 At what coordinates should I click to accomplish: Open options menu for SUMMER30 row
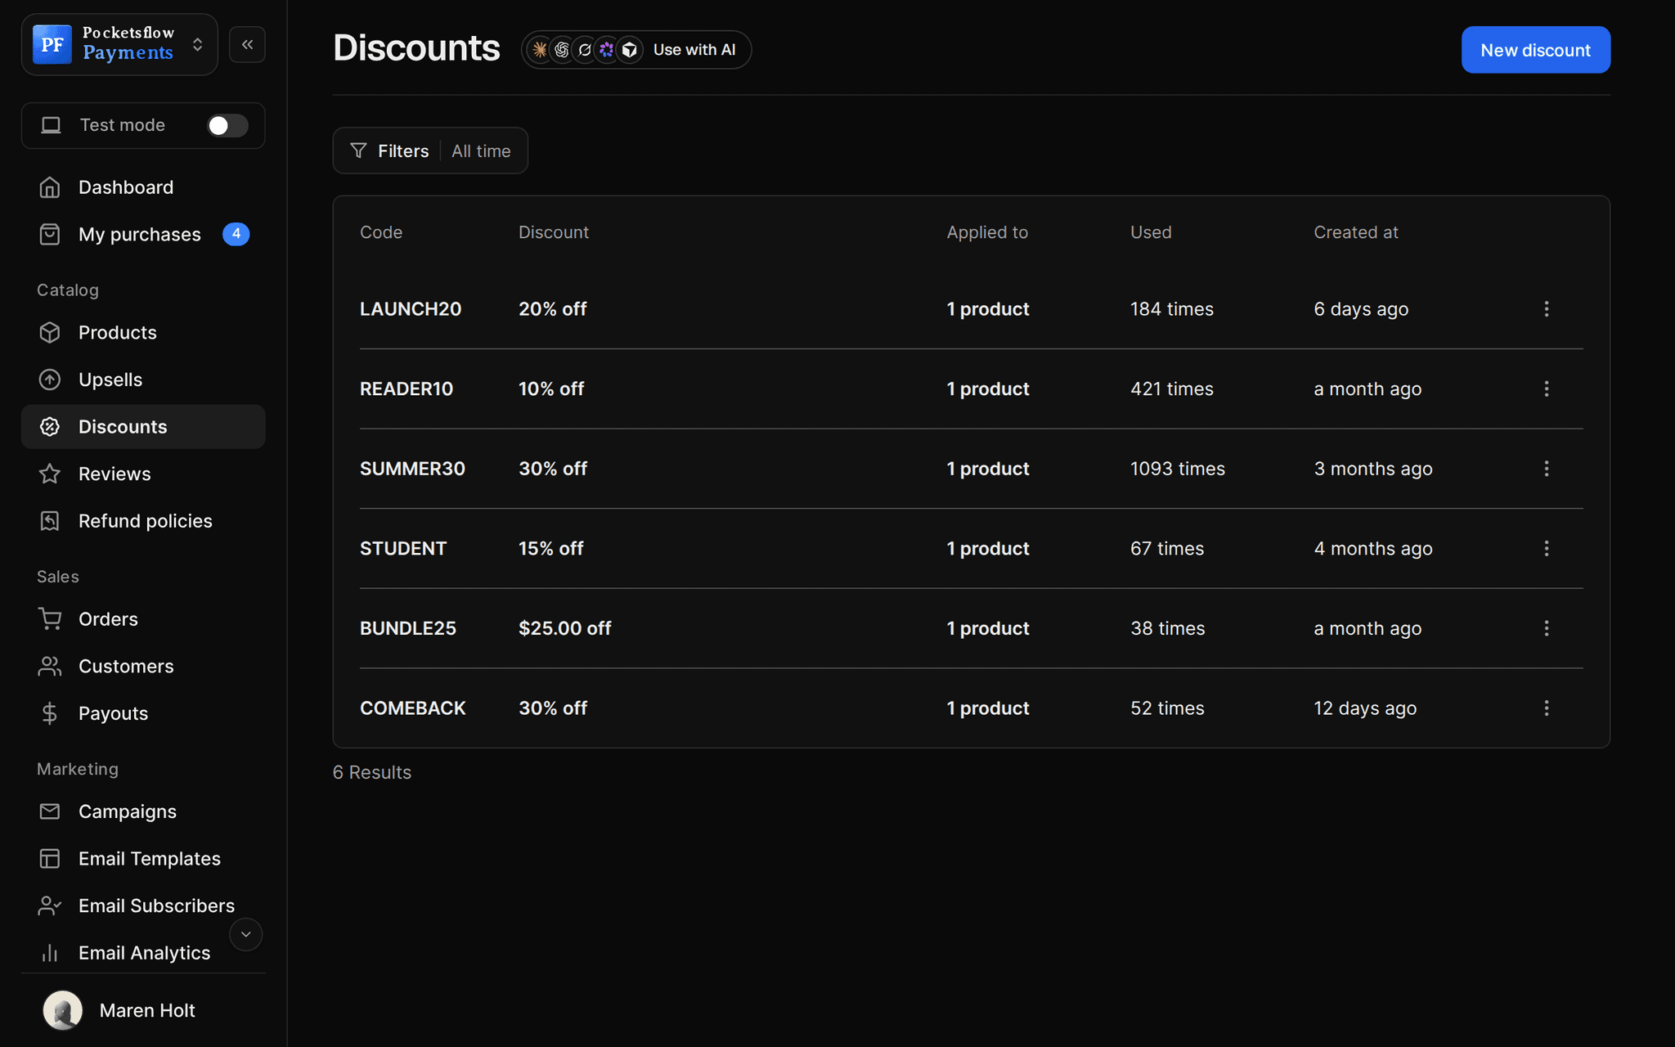point(1546,469)
